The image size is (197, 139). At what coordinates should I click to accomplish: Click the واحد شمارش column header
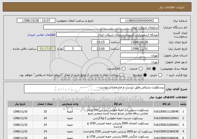[x=70, y=104]
